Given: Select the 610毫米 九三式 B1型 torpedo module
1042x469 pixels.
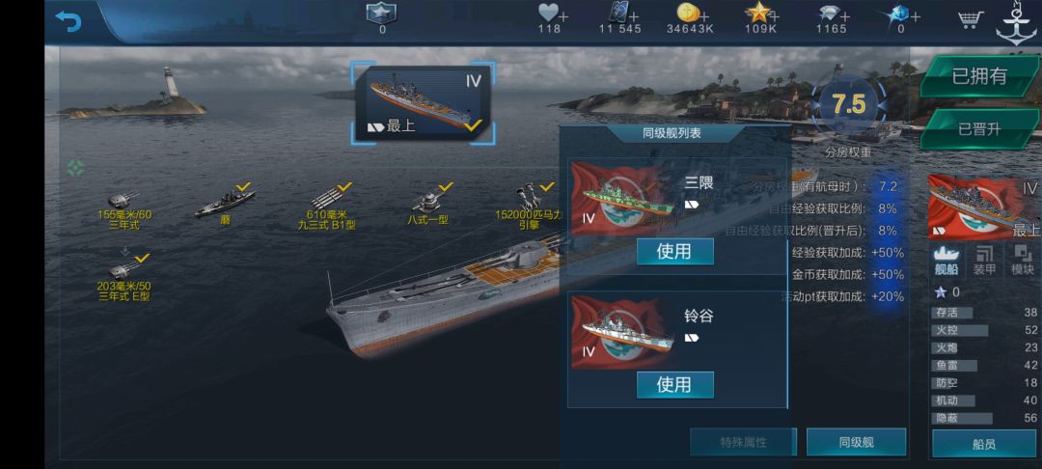Looking at the screenshot, I should click(326, 207).
